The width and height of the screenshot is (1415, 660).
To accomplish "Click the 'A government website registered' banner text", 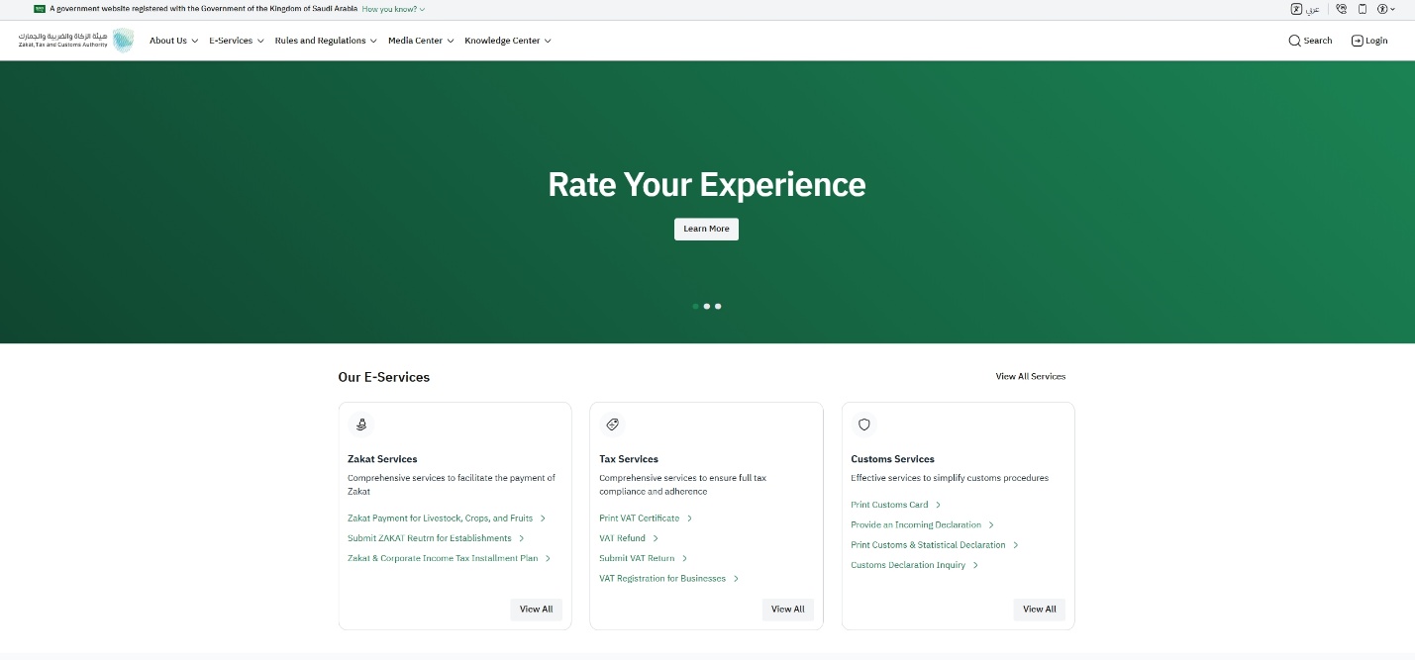I will click(x=203, y=9).
